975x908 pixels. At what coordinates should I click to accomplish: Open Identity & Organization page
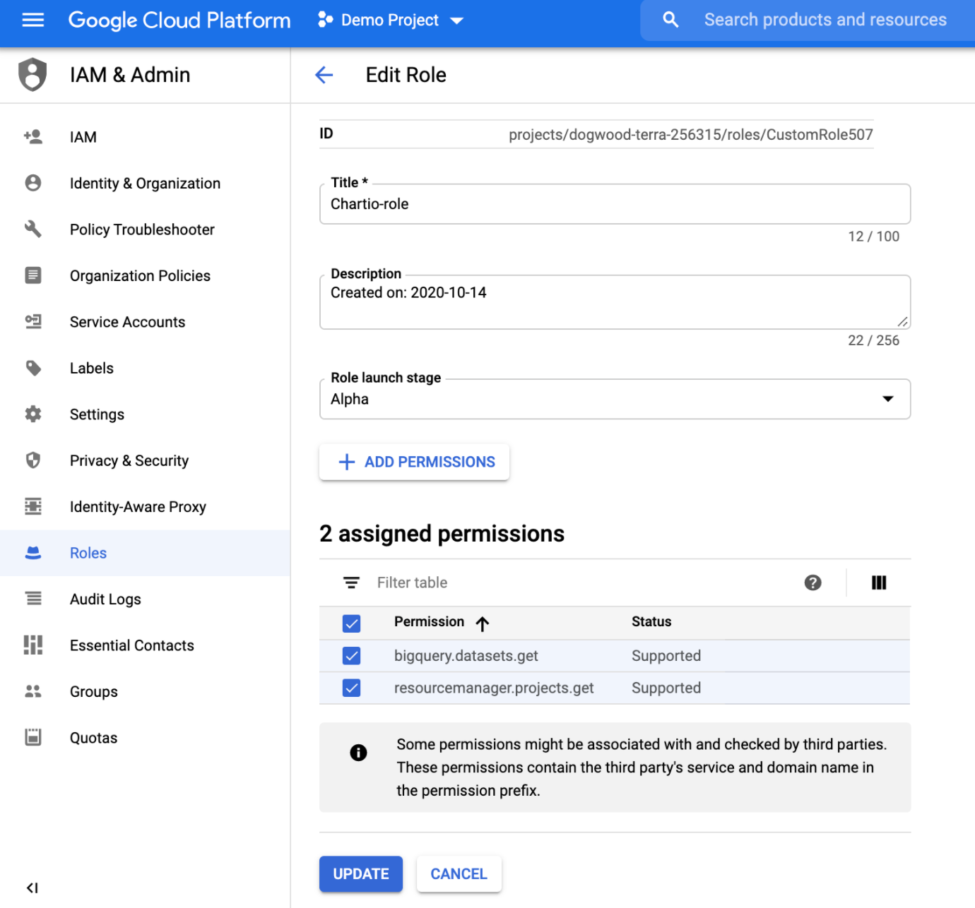(145, 183)
